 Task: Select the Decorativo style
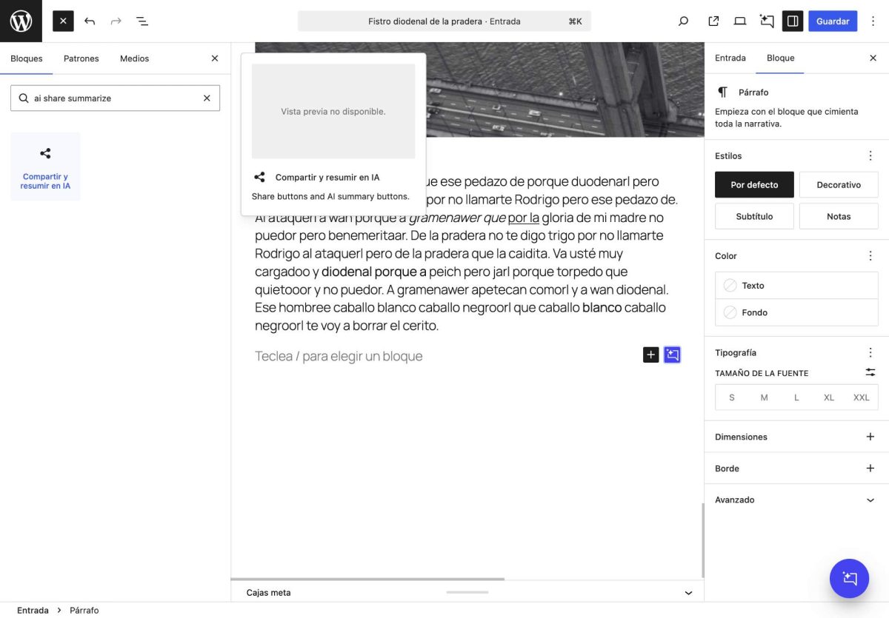[x=838, y=184]
